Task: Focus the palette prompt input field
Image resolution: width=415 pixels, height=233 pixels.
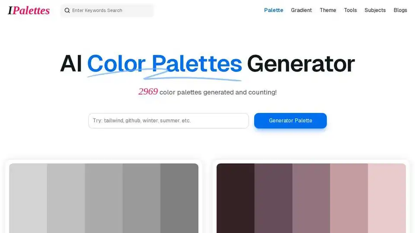Action: (x=169, y=121)
